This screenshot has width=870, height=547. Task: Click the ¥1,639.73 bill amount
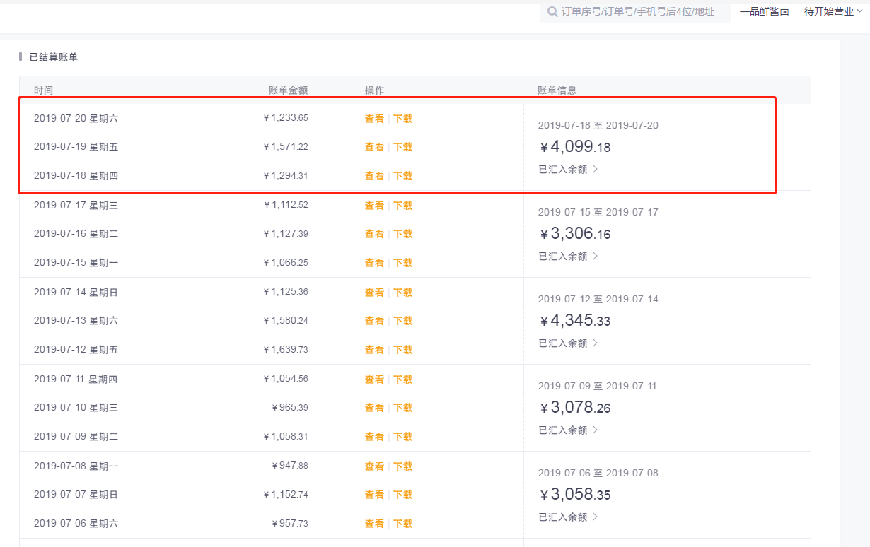click(x=286, y=350)
